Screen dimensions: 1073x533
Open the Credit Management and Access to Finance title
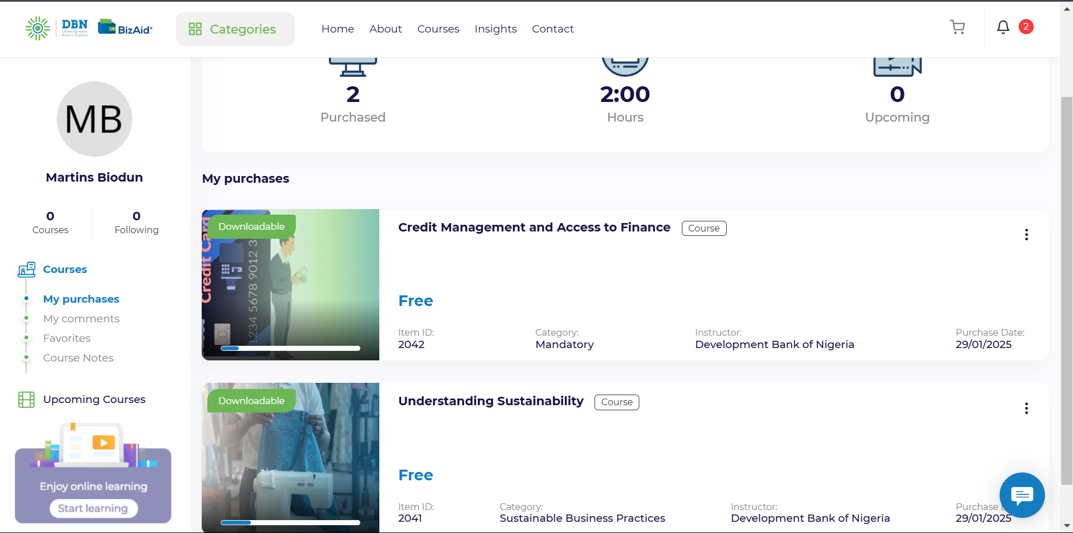534,227
